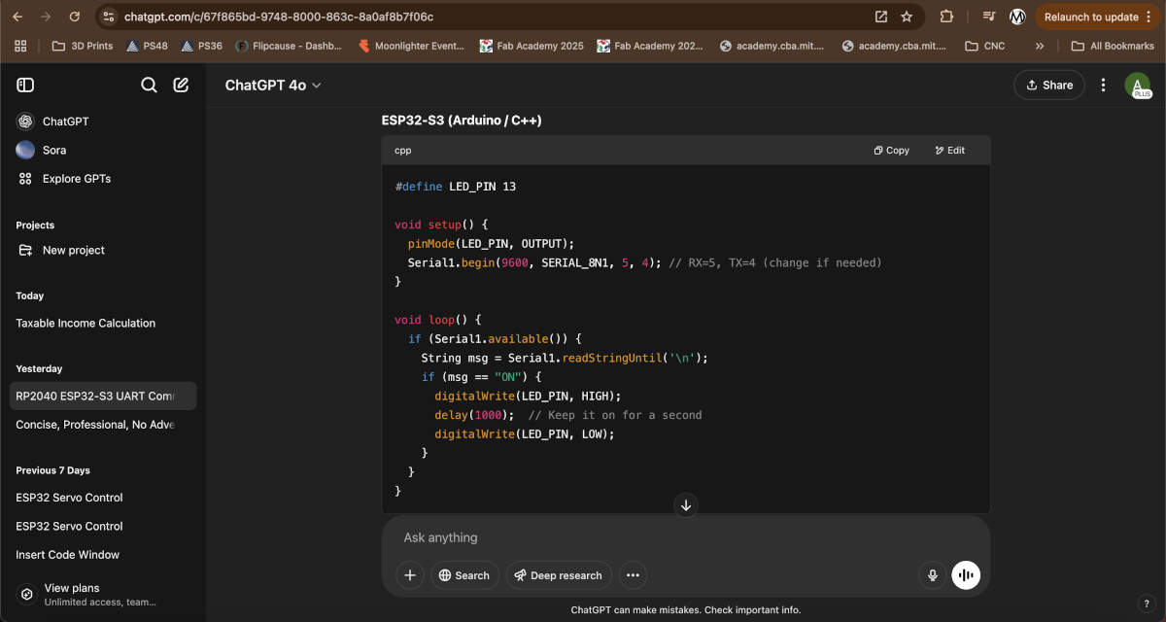Reload the page with the refresh icon

[x=75, y=17]
